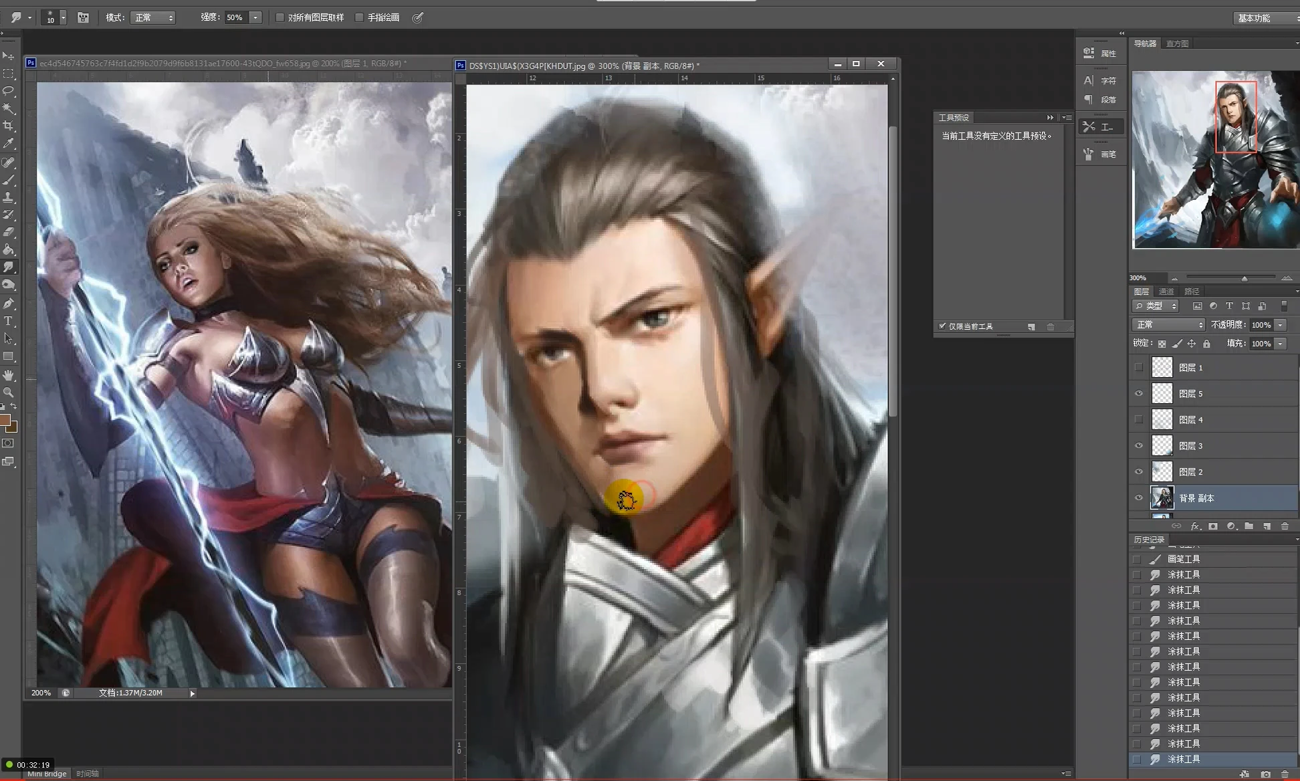
Task: Select the Path Selection arrow tool
Action: point(9,338)
